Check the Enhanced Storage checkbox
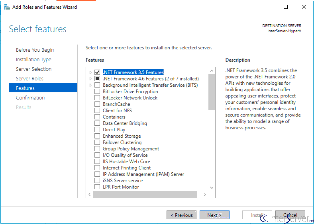This screenshot has height=224, width=314. click(97, 136)
